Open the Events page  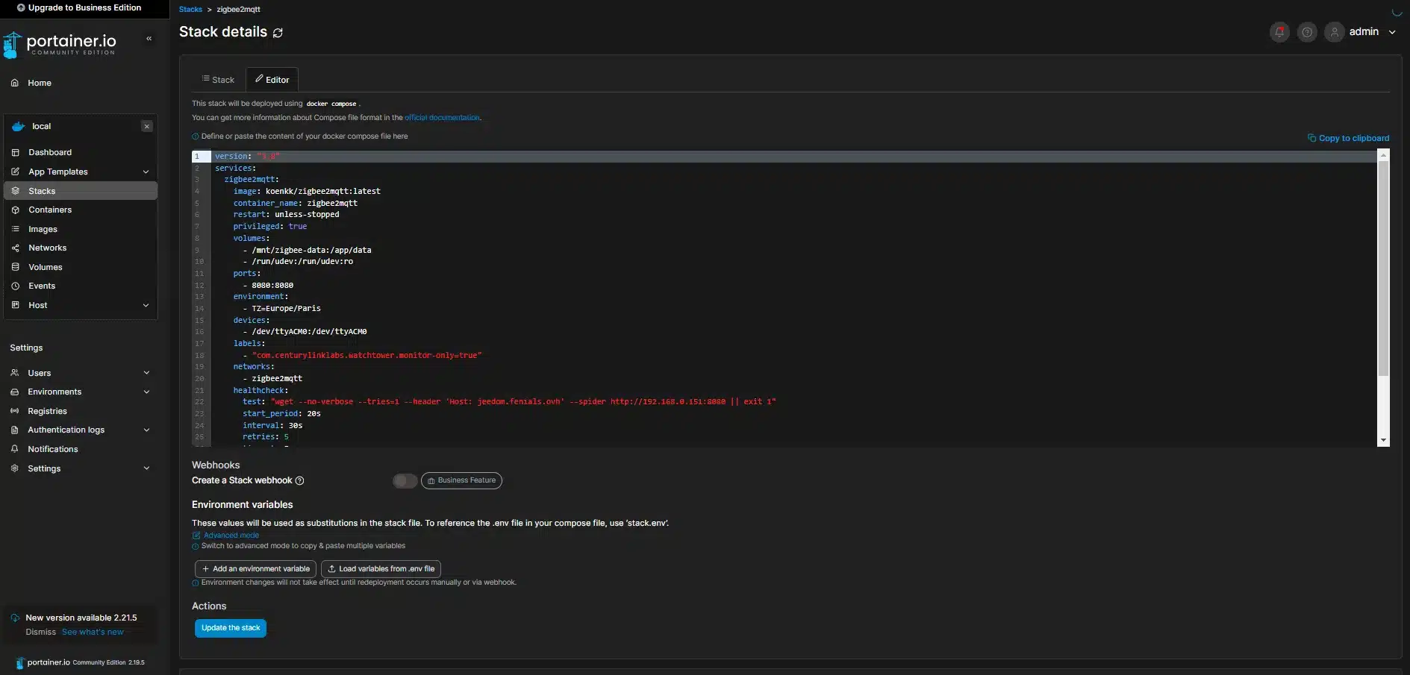coord(42,286)
